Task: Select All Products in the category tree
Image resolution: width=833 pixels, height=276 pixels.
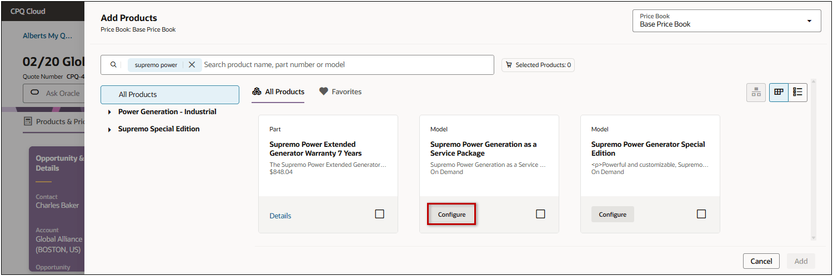Action: click(x=169, y=95)
